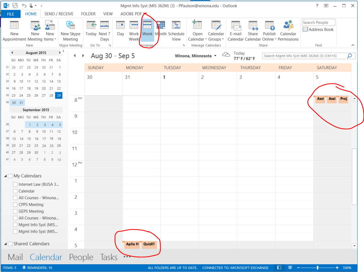
Task: Switch to Reading view in status bar
Action: pos(290,268)
